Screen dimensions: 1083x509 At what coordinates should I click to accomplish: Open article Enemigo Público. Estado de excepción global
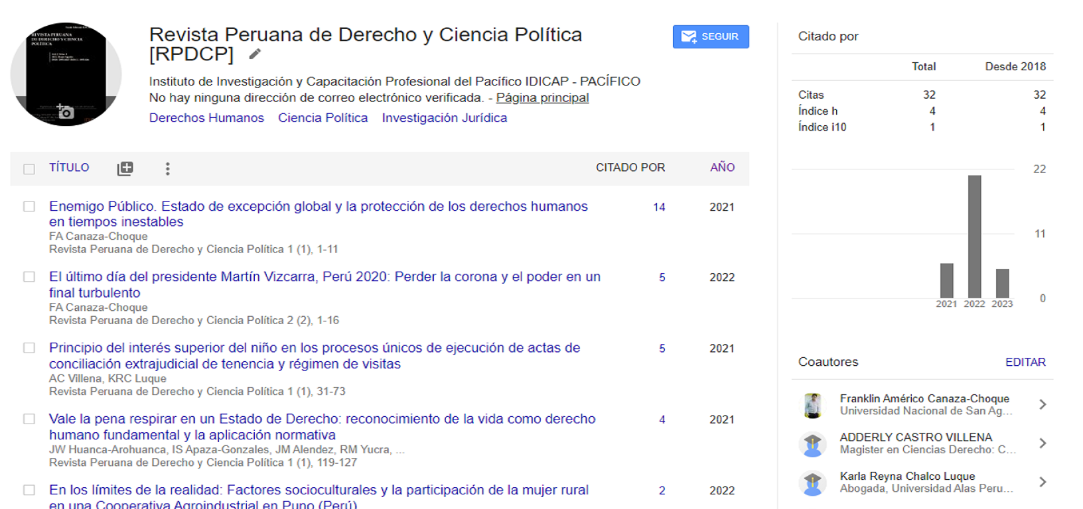click(x=319, y=214)
